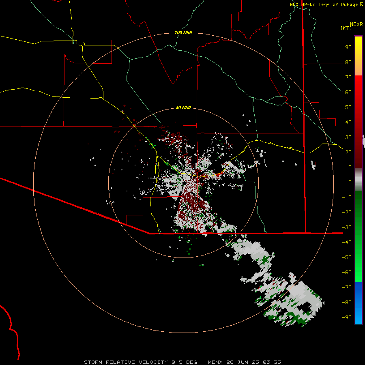Click the KEMX station identifier in caption
The image size is (365, 365).
click(215, 362)
